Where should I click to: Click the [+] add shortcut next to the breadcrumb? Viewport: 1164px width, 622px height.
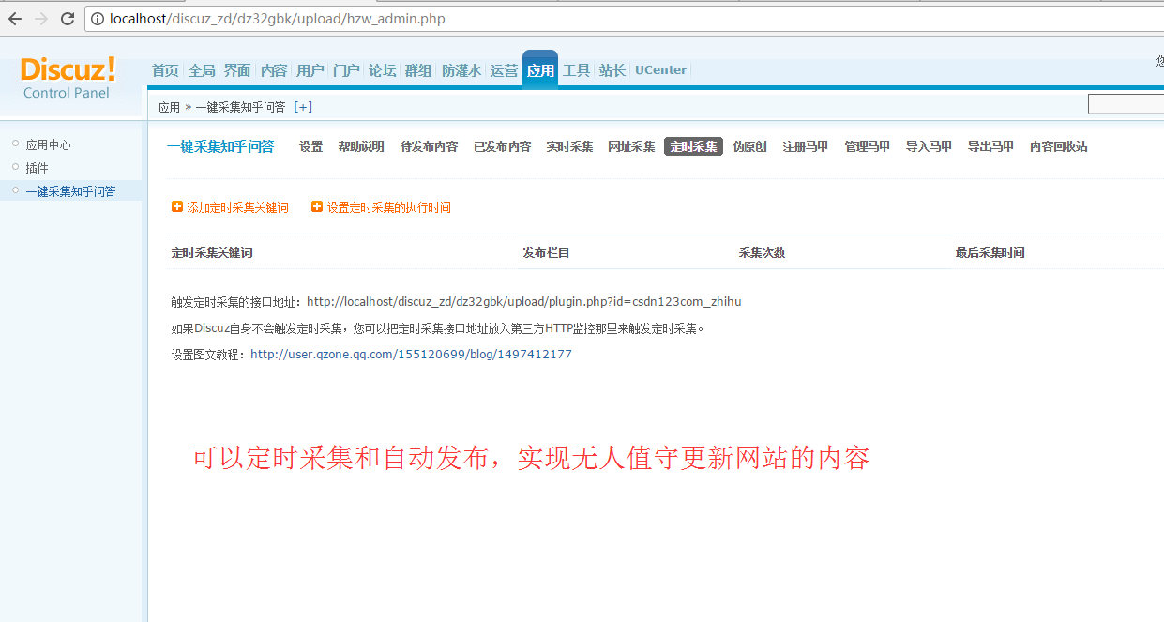pos(303,107)
